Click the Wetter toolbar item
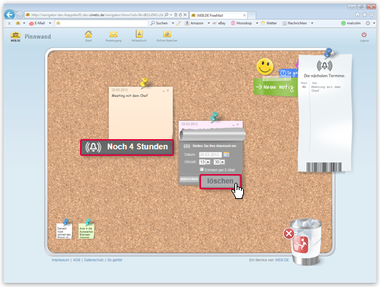The height and width of the screenshot is (287, 380). coord(269,23)
